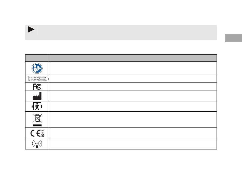242x175 pixels.
Task: Click the description cell beside the crossed-out bin
Action: pos(133,120)
